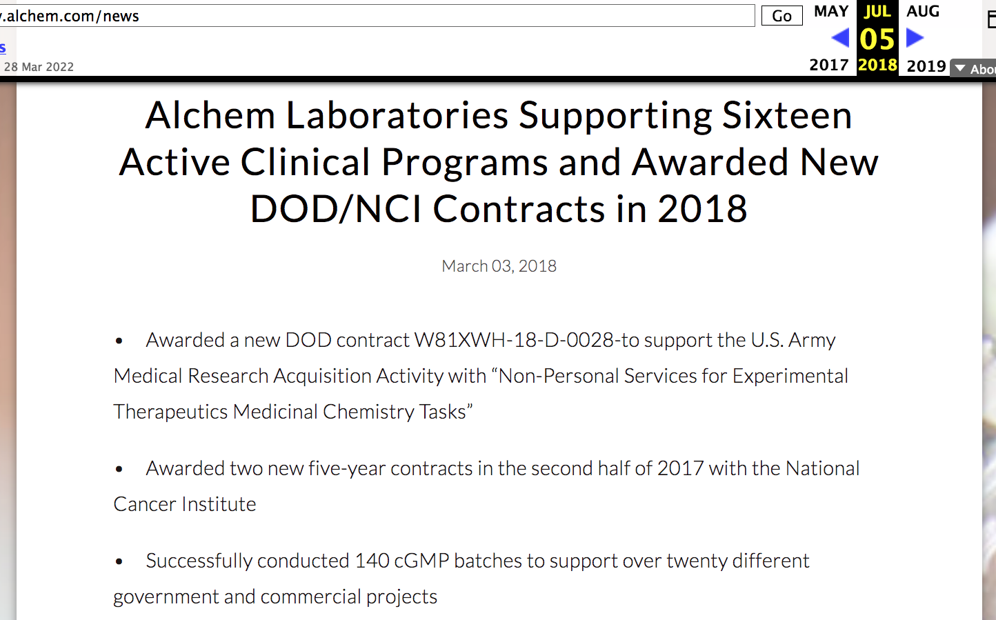
Task: Click the yellow 05 capture day
Action: (877, 39)
